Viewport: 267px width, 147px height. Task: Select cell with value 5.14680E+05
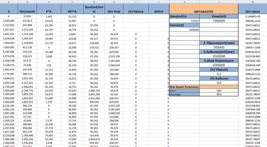(x=253, y=16)
